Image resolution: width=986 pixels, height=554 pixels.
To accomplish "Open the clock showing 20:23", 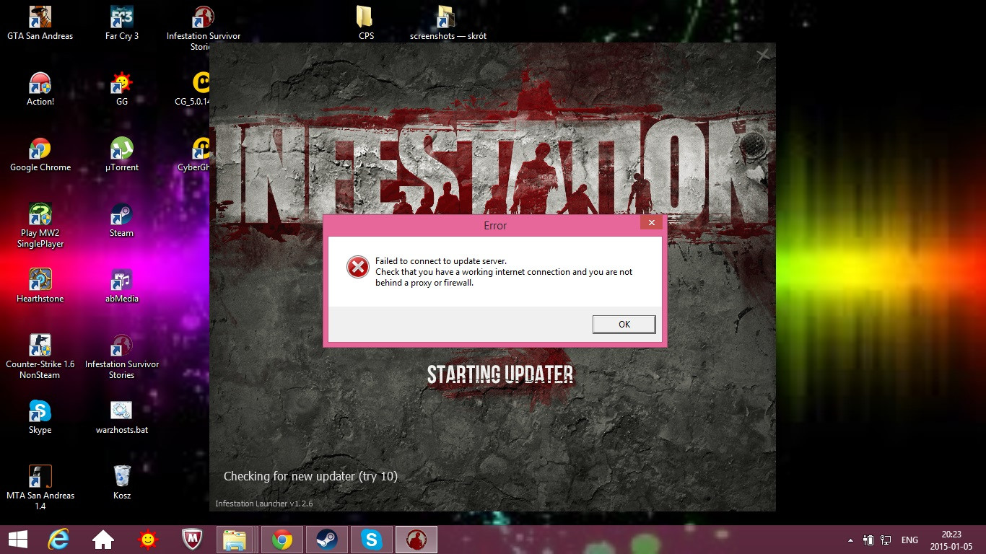I will point(951,540).
